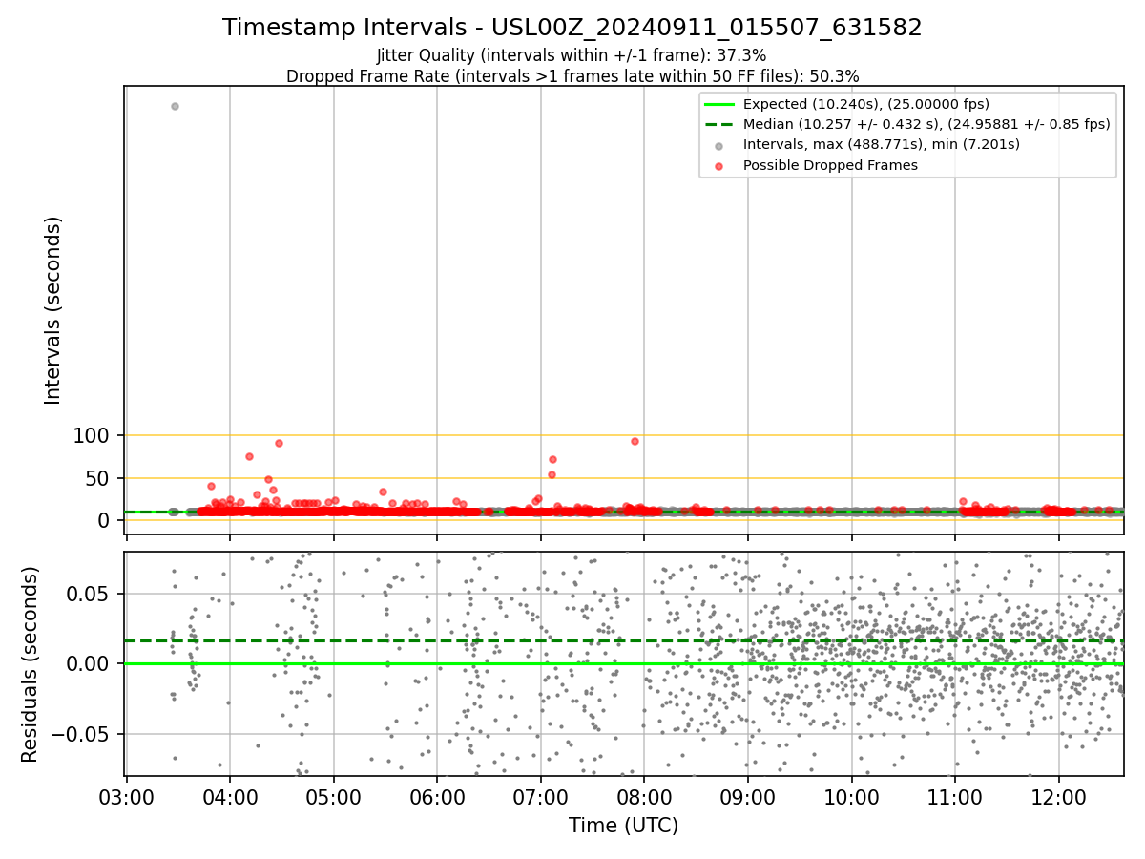
Task: Click the 100 tick label on intervals axis
Action: tap(92, 436)
